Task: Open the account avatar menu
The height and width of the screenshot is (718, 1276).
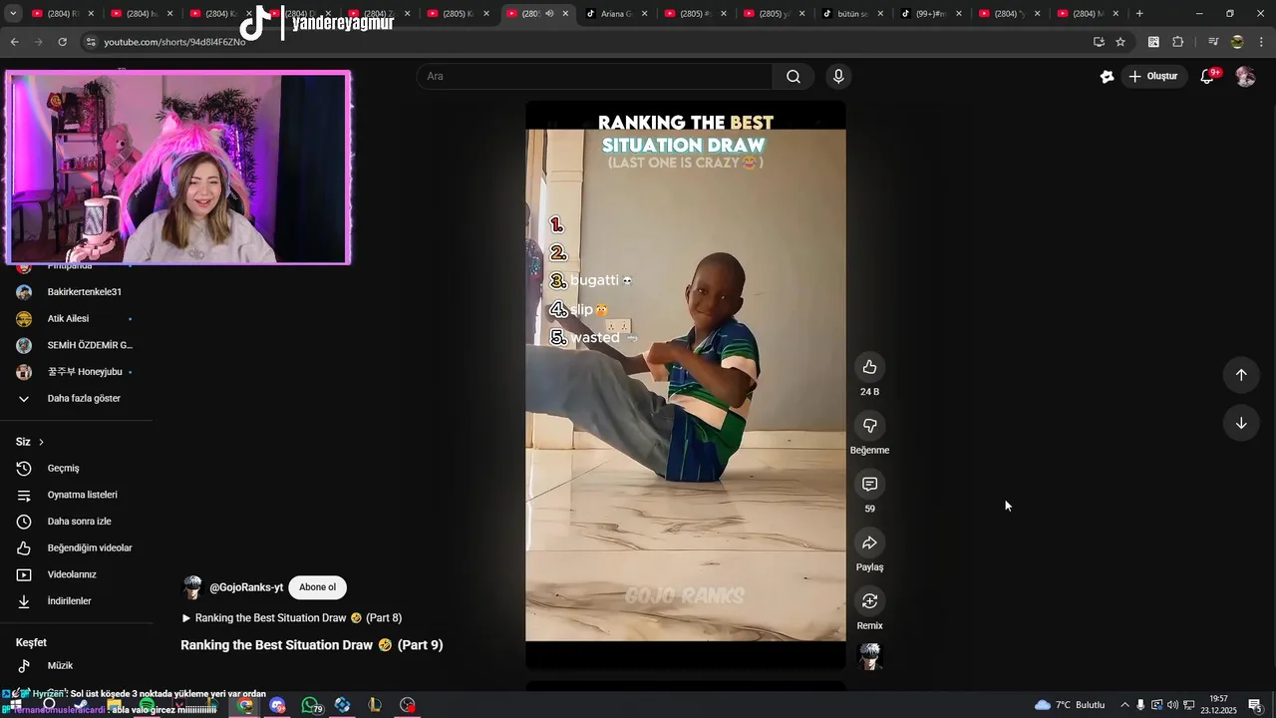Action: 1245,76
